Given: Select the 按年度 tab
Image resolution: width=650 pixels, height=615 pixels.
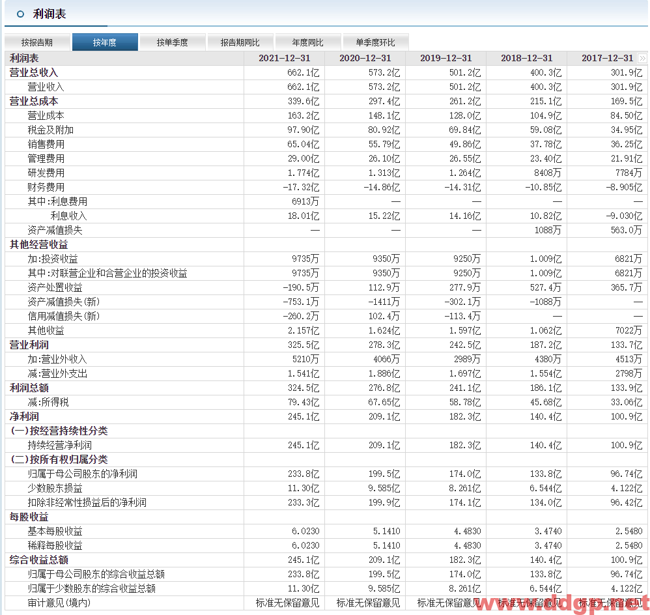Looking at the screenshot, I should point(105,42).
